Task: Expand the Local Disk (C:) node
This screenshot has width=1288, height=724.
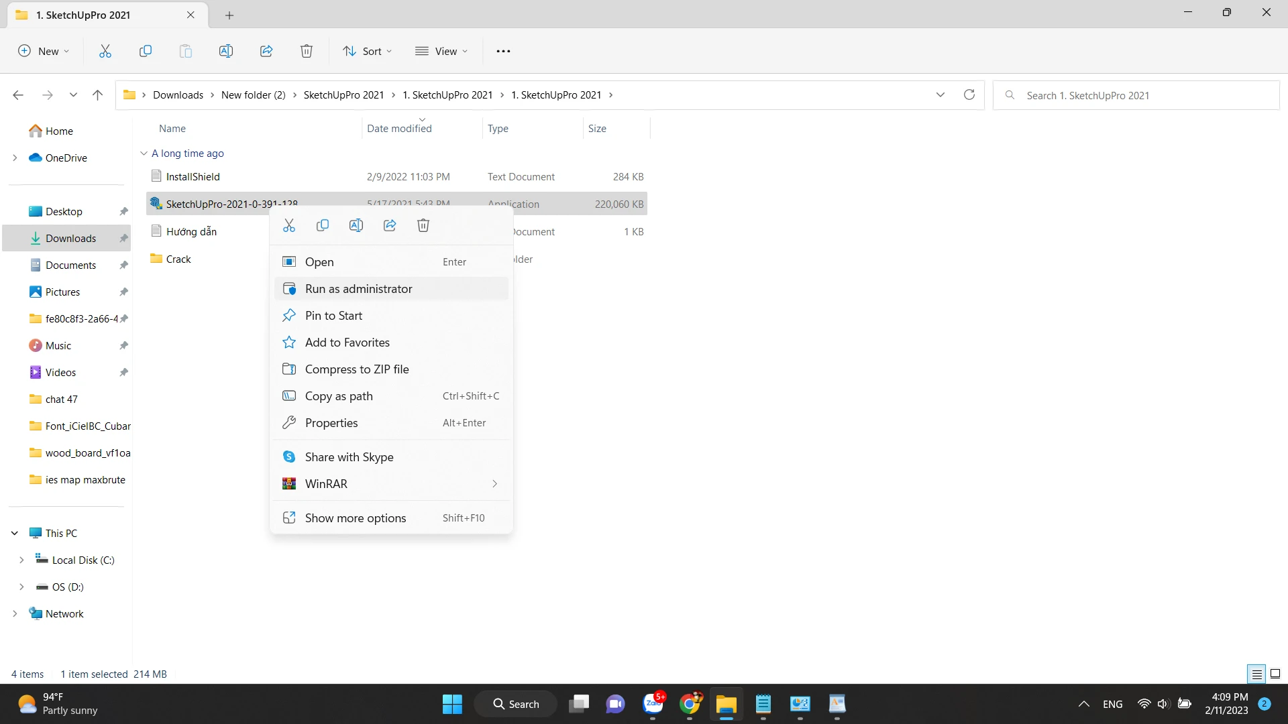Action: tap(21, 560)
